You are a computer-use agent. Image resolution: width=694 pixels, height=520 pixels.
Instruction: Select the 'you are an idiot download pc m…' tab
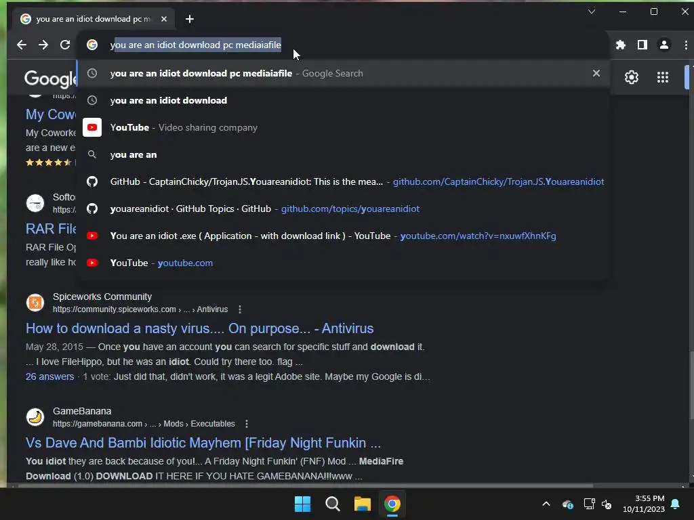pos(93,19)
